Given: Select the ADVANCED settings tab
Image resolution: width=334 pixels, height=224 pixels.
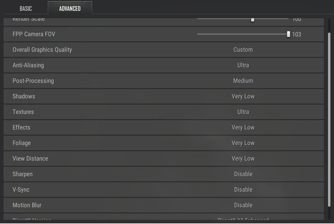Looking at the screenshot, I should 70,9.
